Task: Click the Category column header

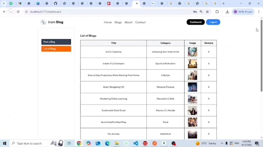Action: 166,43
